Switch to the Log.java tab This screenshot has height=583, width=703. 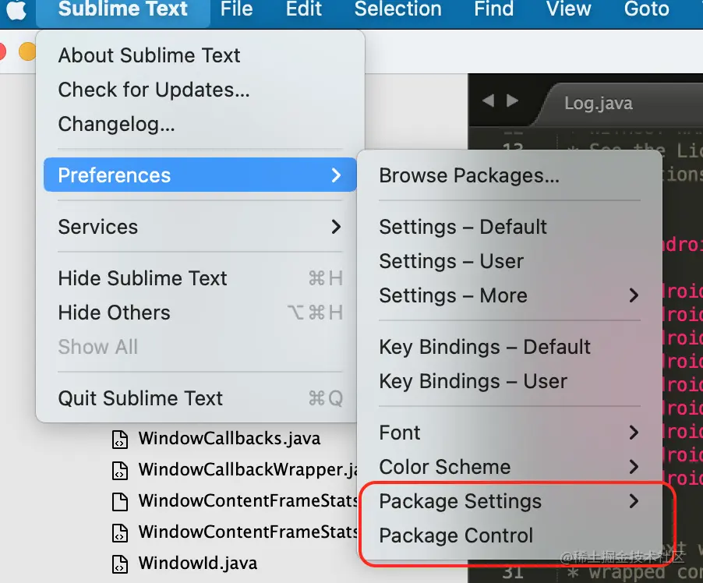click(598, 103)
